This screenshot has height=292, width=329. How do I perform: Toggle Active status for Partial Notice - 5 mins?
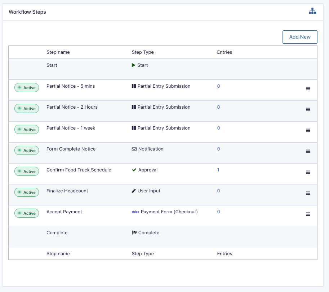coord(27,88)
